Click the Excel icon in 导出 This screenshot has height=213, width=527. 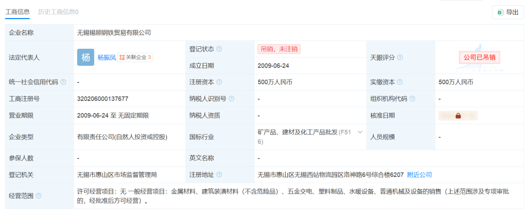[x=501, y=13]
